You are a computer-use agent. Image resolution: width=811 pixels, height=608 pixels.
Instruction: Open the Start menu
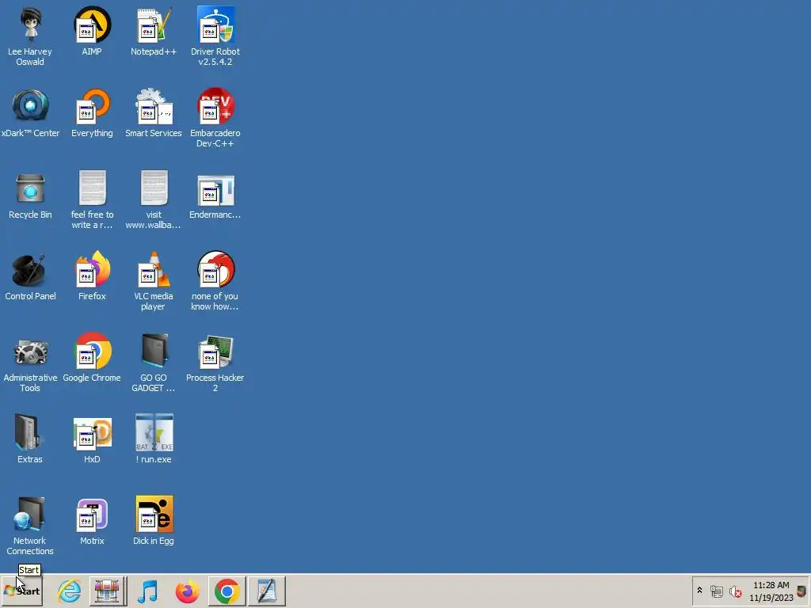[x=21, y=591]
